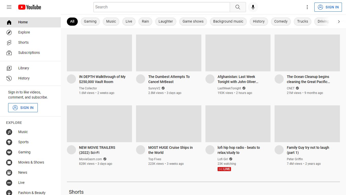Select the Rain filter chip
Screen dimensions: 346x195
[x=145, y=22]
